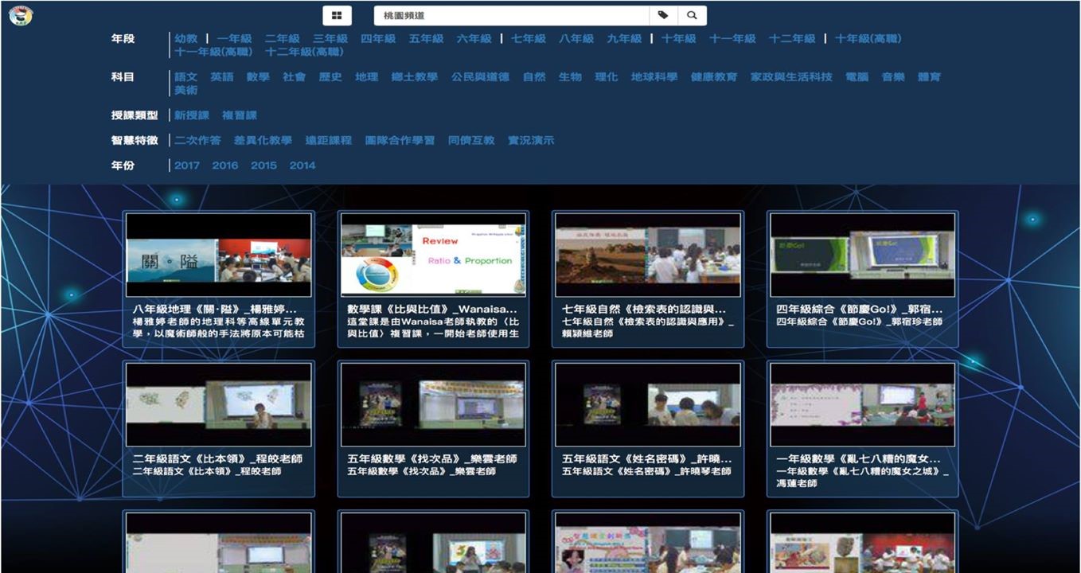Open the 五年級數學《找次品》video thumbnail
This screenshot has height=573, width=1081.
tap(433, 404)
